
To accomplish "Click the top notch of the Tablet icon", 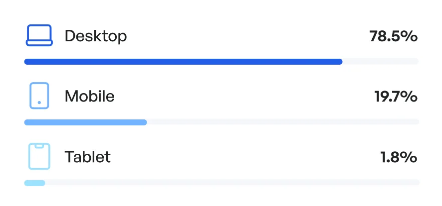I will coord(39,145).
